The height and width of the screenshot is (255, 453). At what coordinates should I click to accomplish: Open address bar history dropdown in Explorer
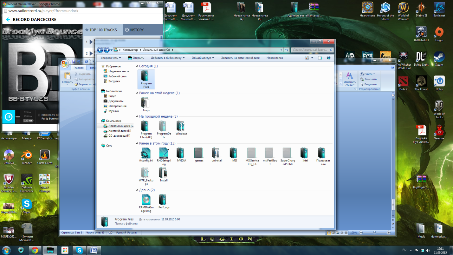[281, 50]
